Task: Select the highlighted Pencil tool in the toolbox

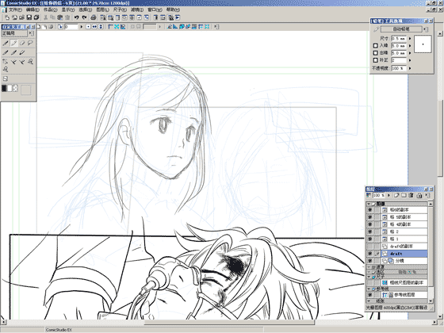Action: tap(13, 43)
